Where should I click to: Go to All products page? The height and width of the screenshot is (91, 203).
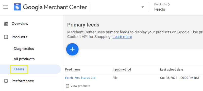[24, 59]
